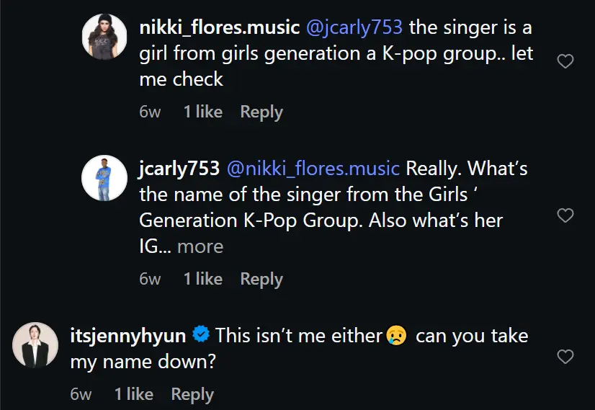This screenshot has width=595, height=410.
Task: Reply to nikki_flores.music's comment
Action: [261, 112]
